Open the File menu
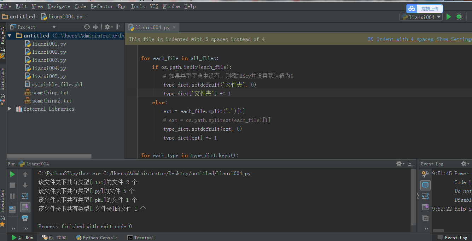 6,6
